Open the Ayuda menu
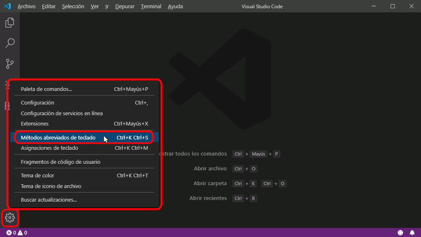The height and width of the screenshot is (237, 421). tap(175, 7)
